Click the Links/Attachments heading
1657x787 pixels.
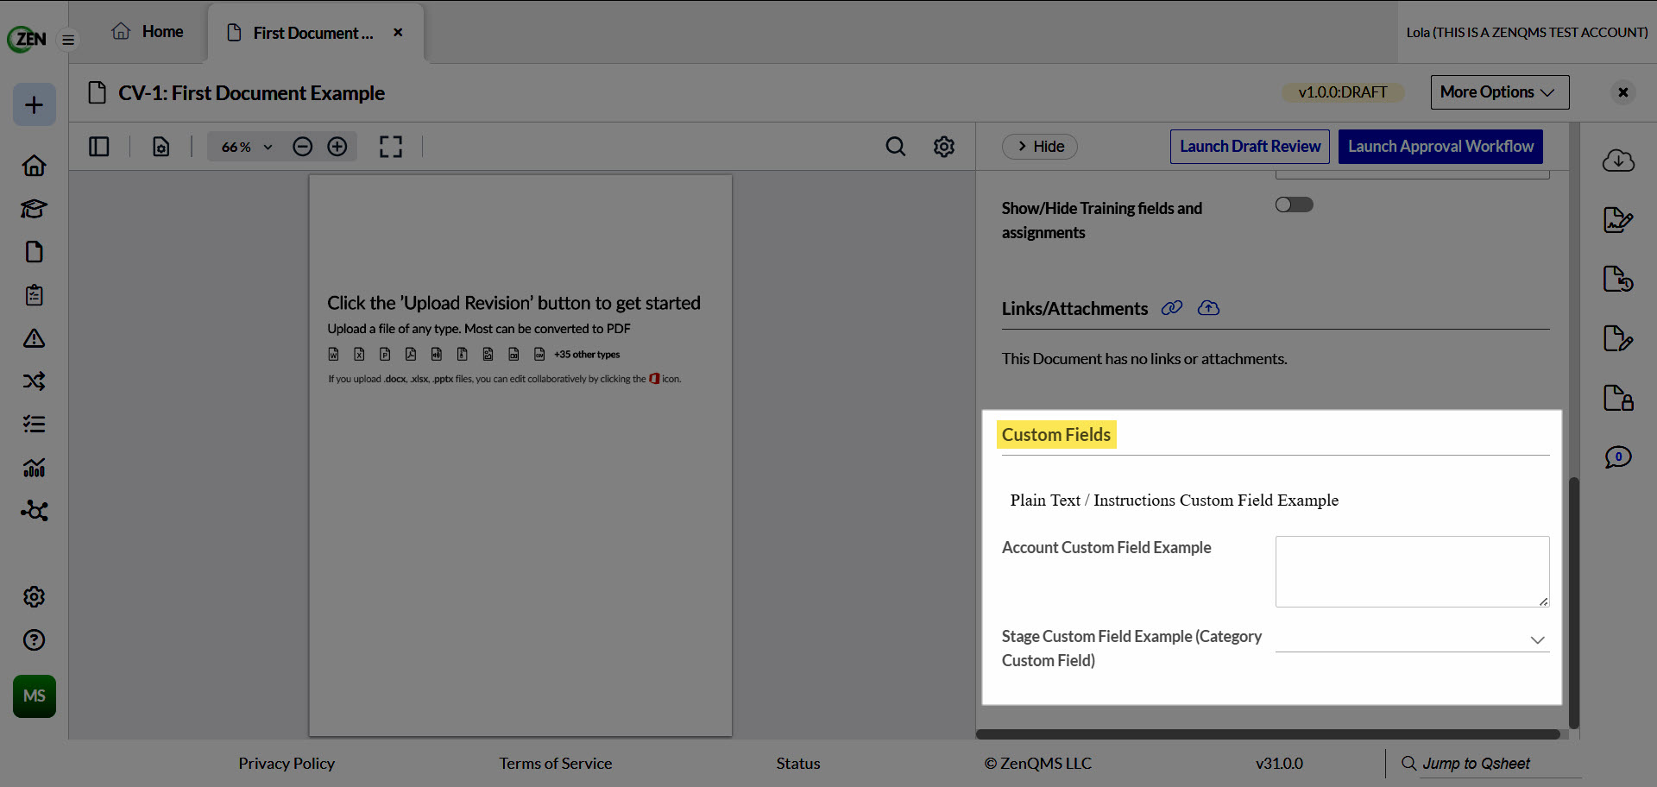click(x=1074, y=309)
